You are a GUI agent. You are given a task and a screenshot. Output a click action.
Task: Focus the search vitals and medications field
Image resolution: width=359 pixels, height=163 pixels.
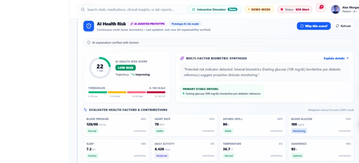pyautogui.click(x=133, y=10)
